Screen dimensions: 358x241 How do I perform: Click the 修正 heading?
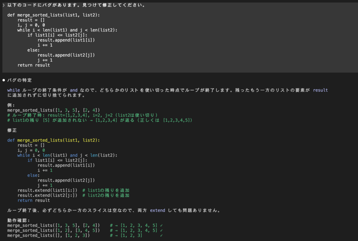click(12, 130)
